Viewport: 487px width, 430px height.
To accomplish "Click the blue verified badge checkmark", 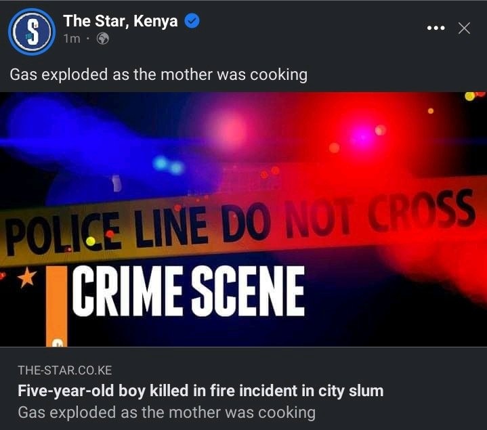I will (x=192, y=21).
